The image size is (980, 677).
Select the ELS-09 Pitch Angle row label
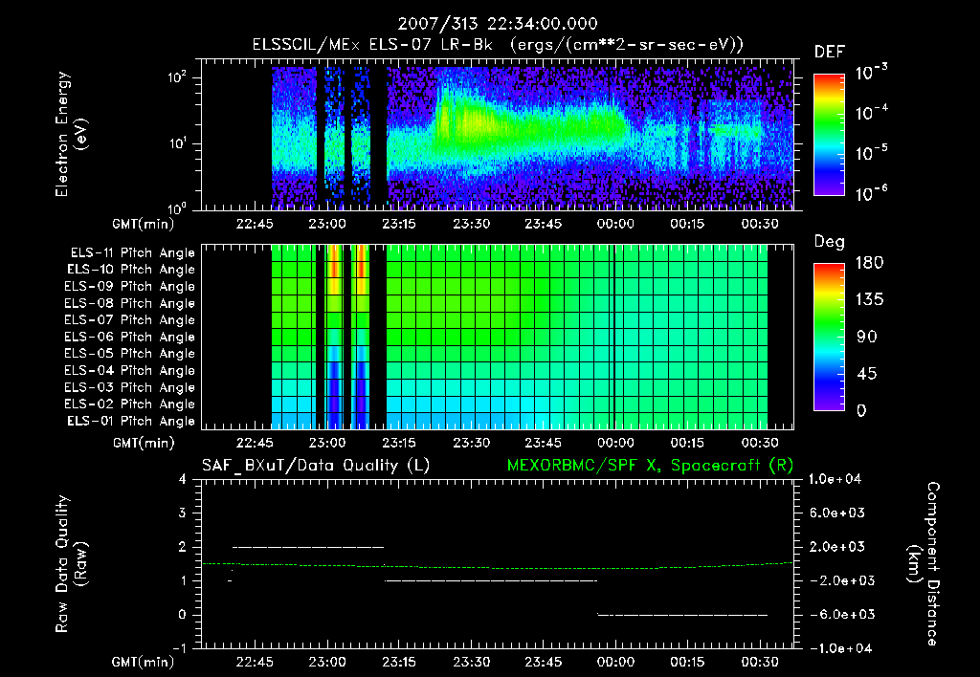click(130, 287)
